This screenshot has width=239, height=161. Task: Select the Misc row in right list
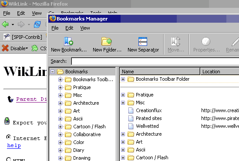(179, 103)
